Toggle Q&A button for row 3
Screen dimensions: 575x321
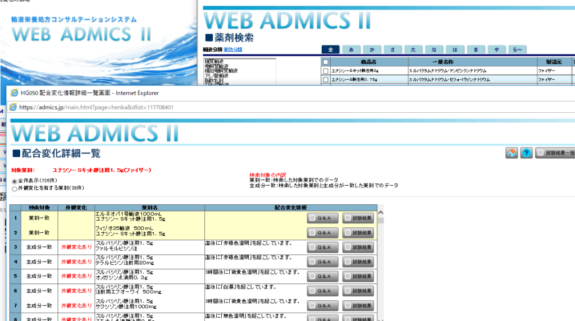[323, 247]
